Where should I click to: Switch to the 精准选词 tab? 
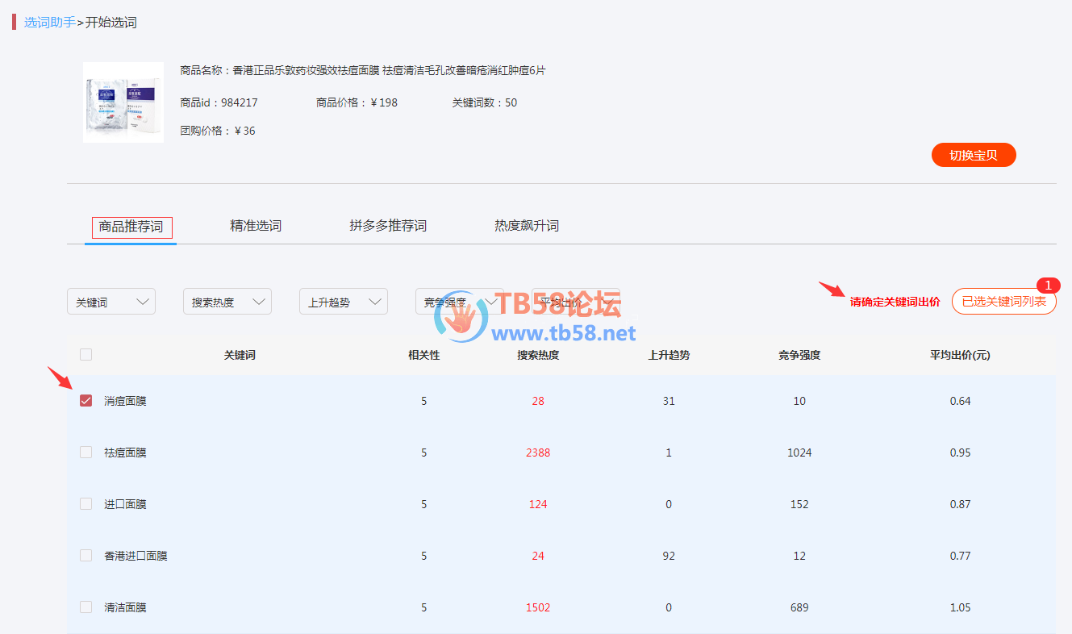256,227
